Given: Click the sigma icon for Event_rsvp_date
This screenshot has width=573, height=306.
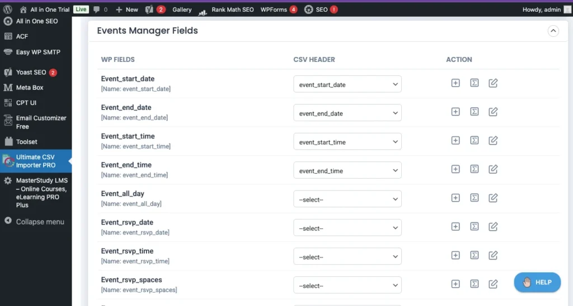Looking at the screenshot, I should pyautogui.click(x=474, y=227).
